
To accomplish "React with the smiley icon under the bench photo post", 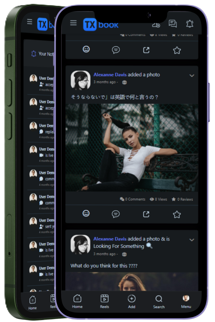I will click(x=86, y=213).
